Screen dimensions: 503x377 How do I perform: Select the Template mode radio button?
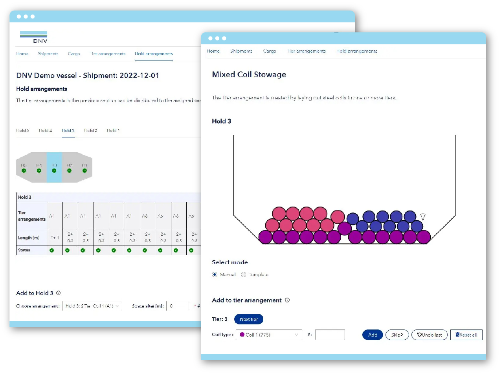[x=244, y=275]
